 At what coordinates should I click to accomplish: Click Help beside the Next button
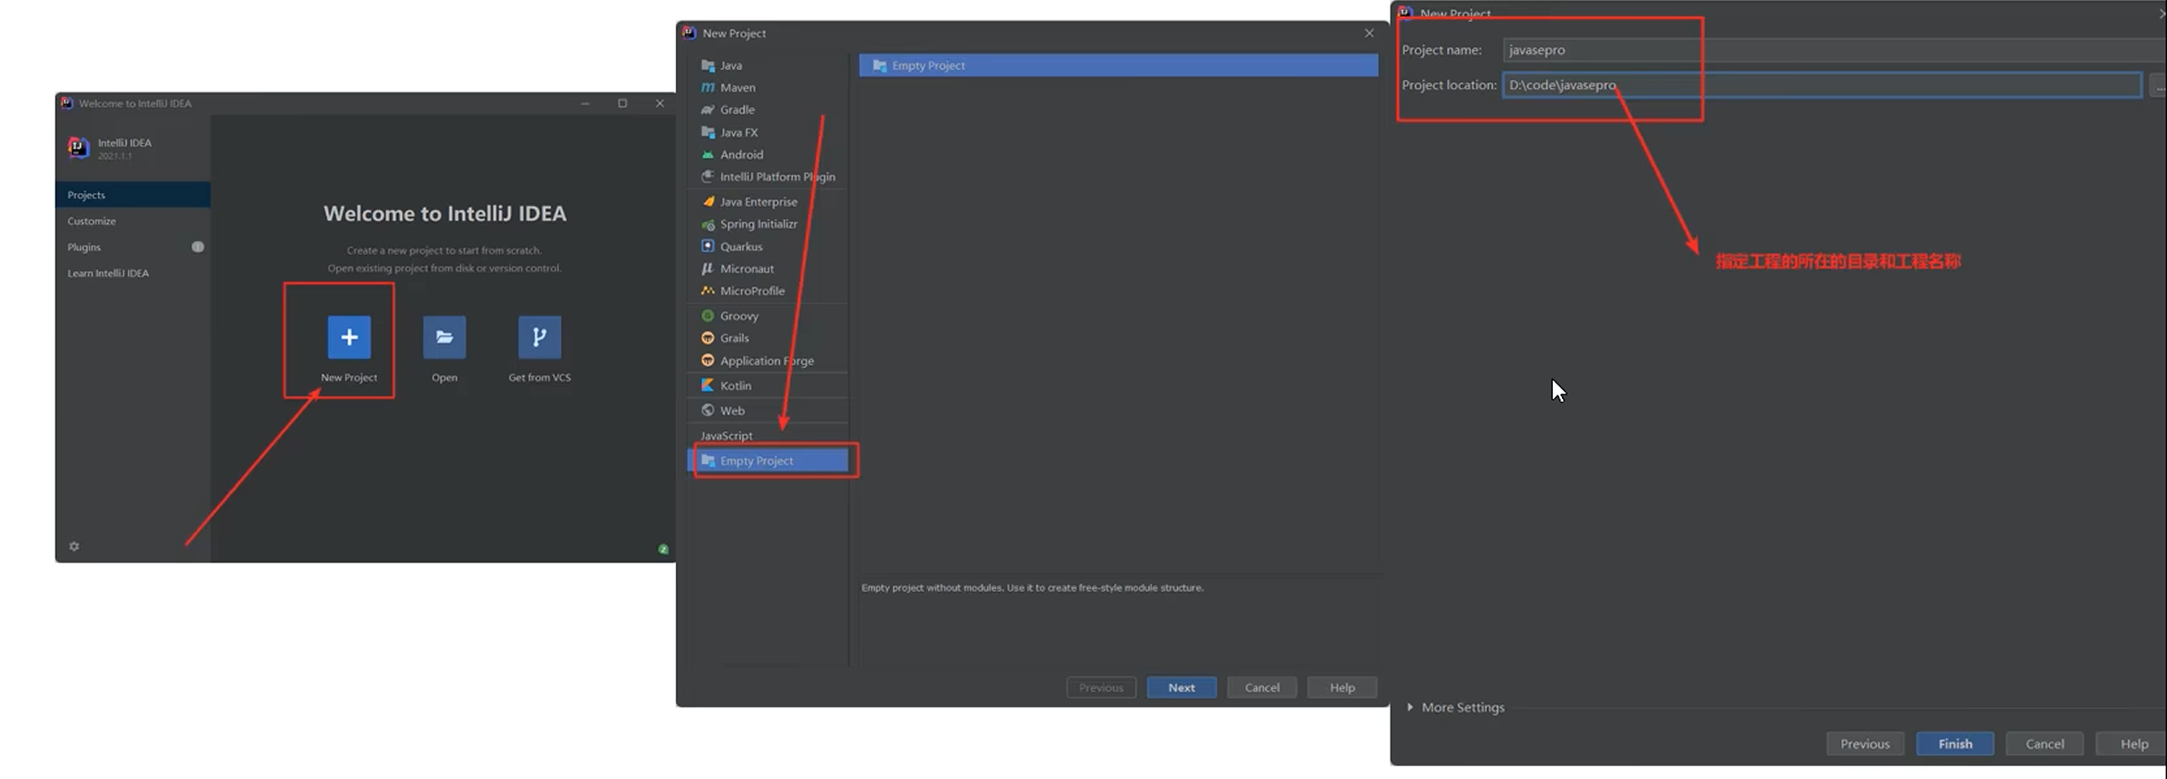pyautogui.click(x=1342, y=687)
